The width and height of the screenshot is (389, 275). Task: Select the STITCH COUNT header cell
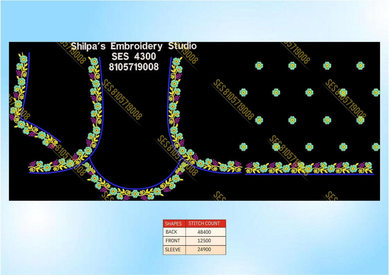pyautogui.click(x=206, y=223)
